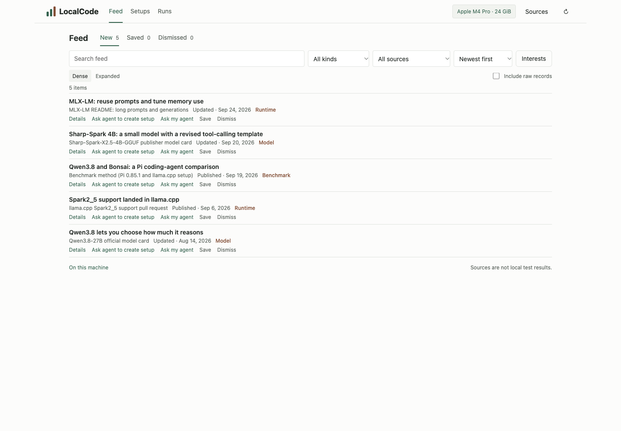Save the Sharp-Spark 4B item

205,152
